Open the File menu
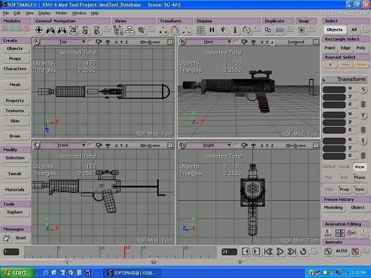Viewport: 371px width, 278px height. coord(6,13)
